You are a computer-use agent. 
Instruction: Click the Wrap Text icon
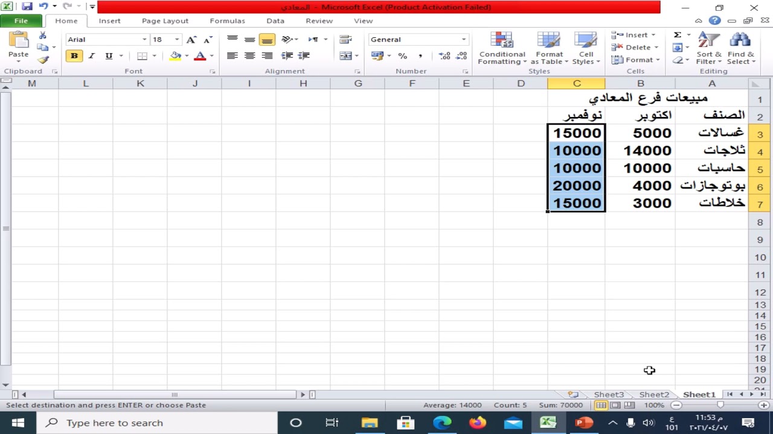[345, 39]
